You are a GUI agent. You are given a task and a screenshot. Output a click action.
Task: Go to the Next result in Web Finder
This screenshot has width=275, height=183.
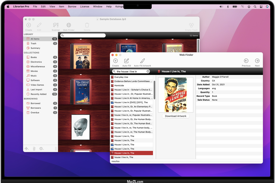pyautogui.click(x=257, y=61)
